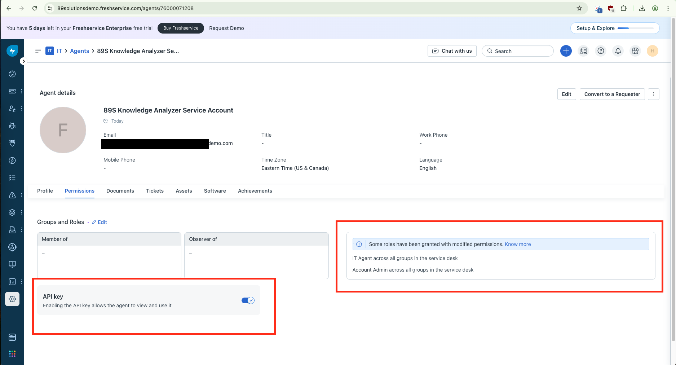
Task: Open the Assets tab
Action: point(184,191)
